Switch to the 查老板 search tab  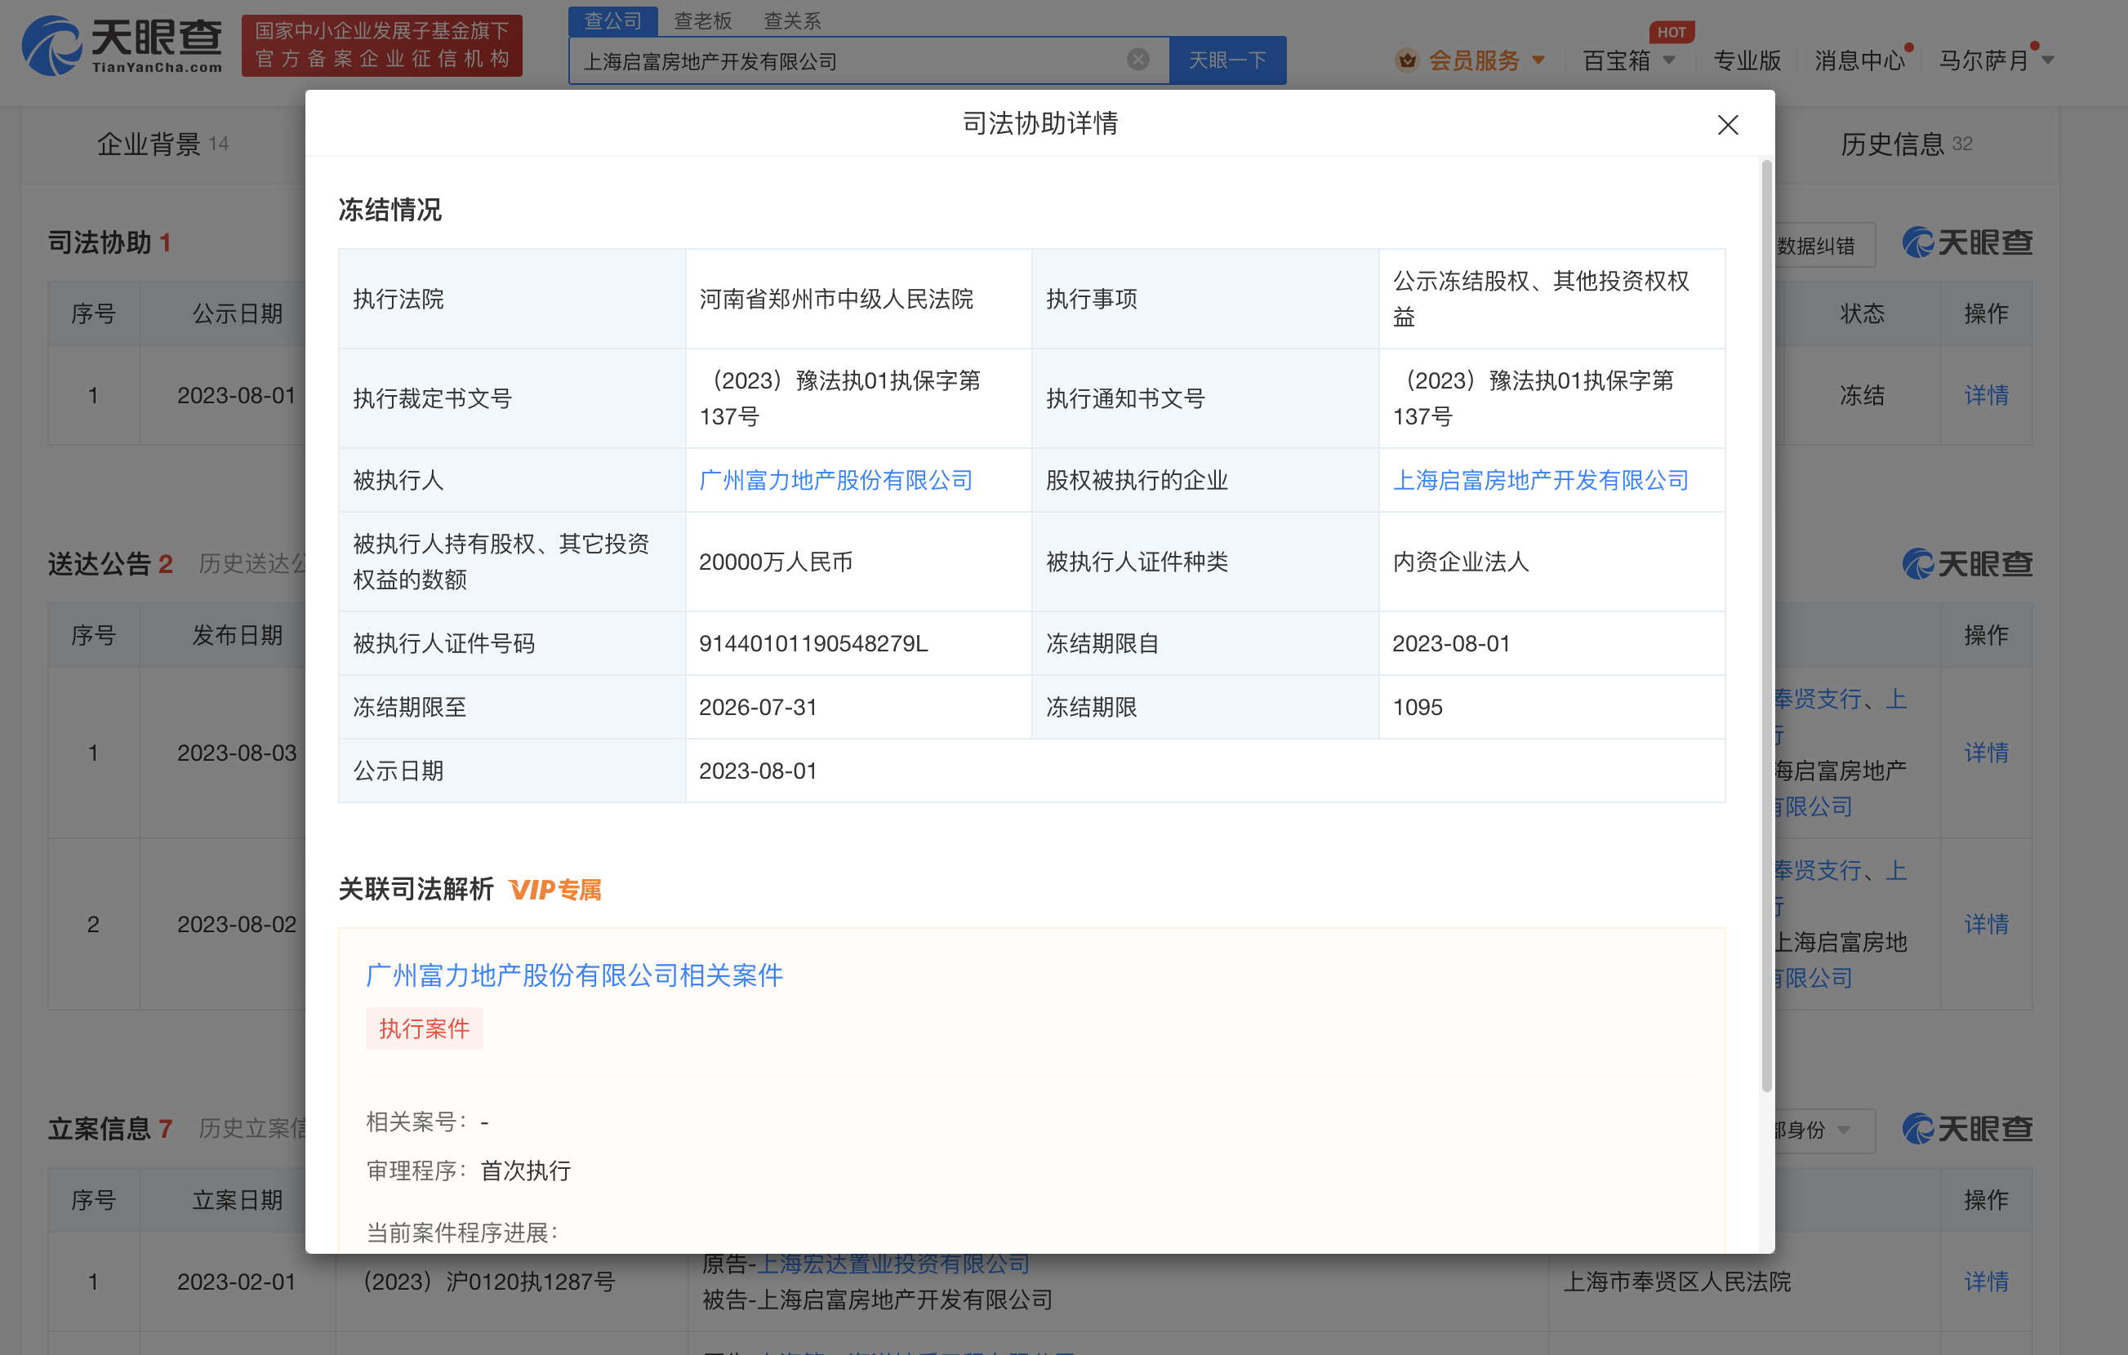point(702,20)
